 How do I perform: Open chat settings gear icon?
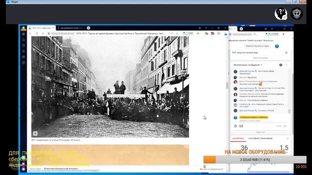pos(281,65)
